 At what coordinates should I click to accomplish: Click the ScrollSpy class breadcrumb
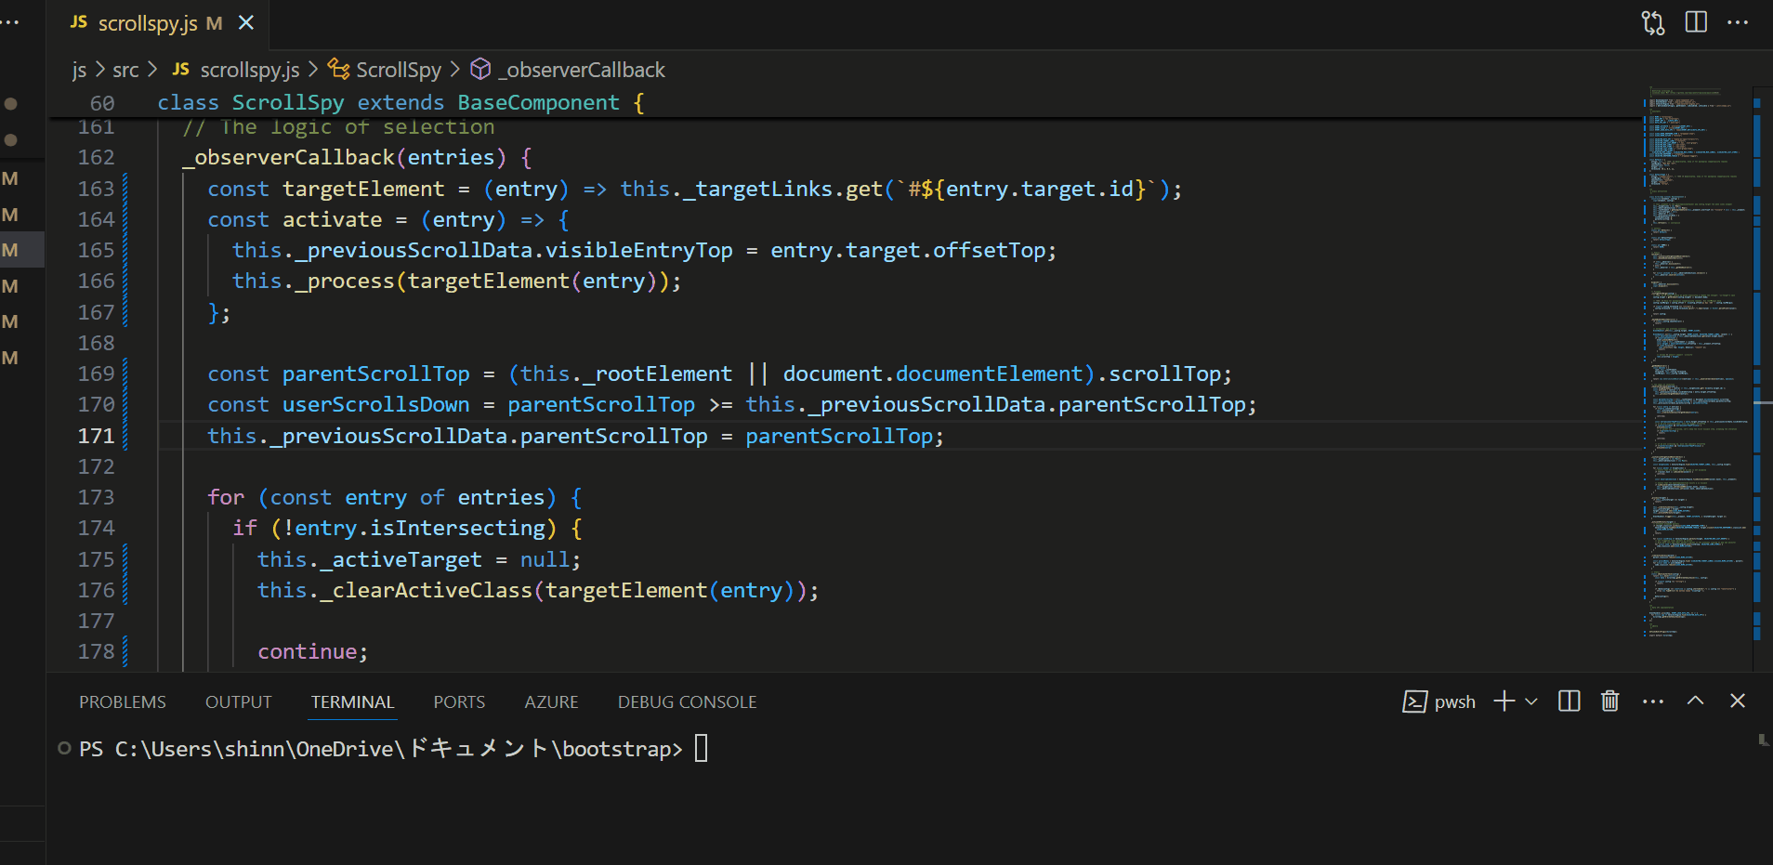tap(398, 70)
